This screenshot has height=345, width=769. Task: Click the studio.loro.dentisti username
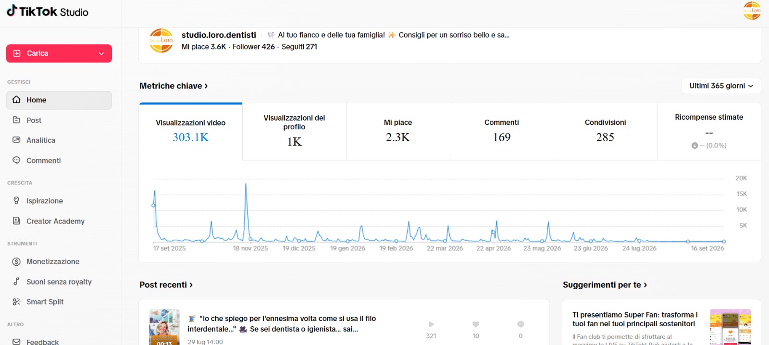coord(219,35)
